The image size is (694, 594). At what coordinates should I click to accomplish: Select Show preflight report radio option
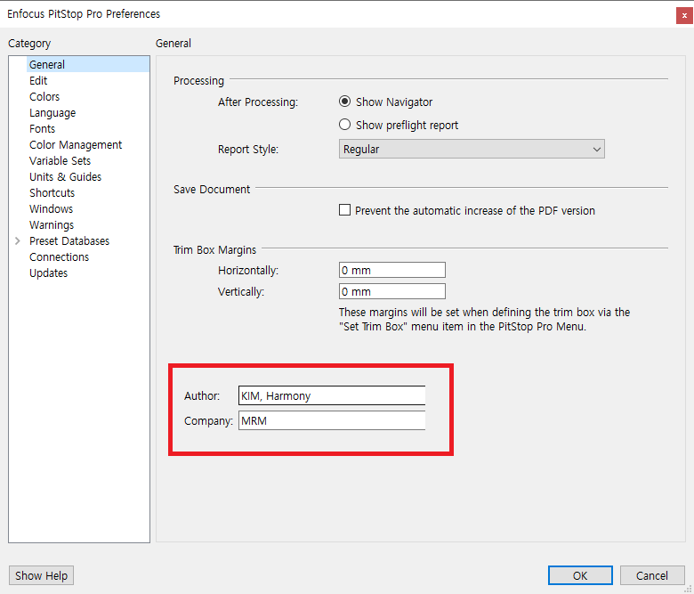coord(345,125)
